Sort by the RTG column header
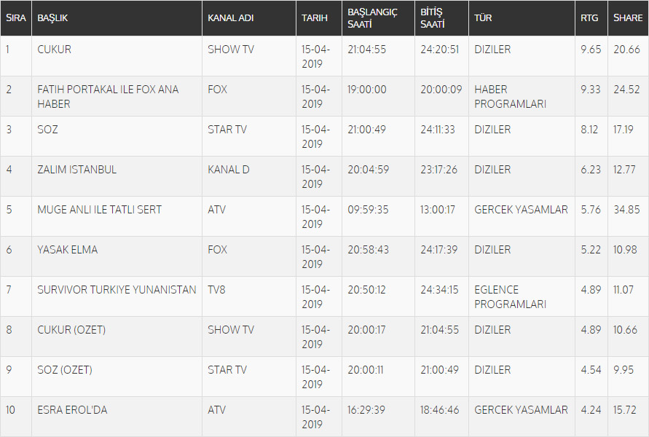Image resolution: width=649 pixels, height=437 pixels. (589, 18)
